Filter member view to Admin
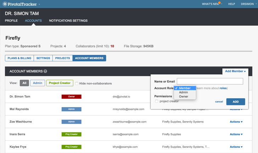Image resolution: width=258 pixels, height=153 pixels. [38, 83]
